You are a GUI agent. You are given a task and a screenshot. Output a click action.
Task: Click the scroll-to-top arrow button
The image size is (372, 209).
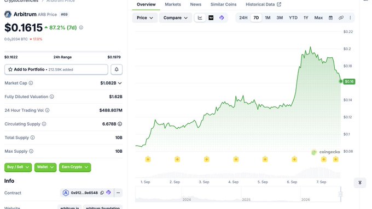(x=360, y=183)
